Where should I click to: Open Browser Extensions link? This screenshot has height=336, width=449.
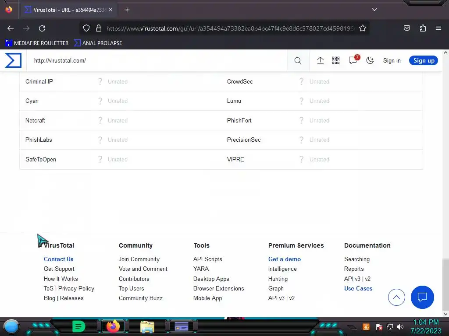click(x=218, y=289)
